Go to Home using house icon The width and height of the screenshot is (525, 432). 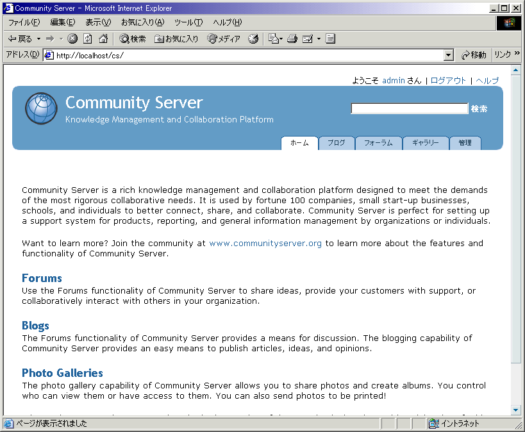pos(103,39)
